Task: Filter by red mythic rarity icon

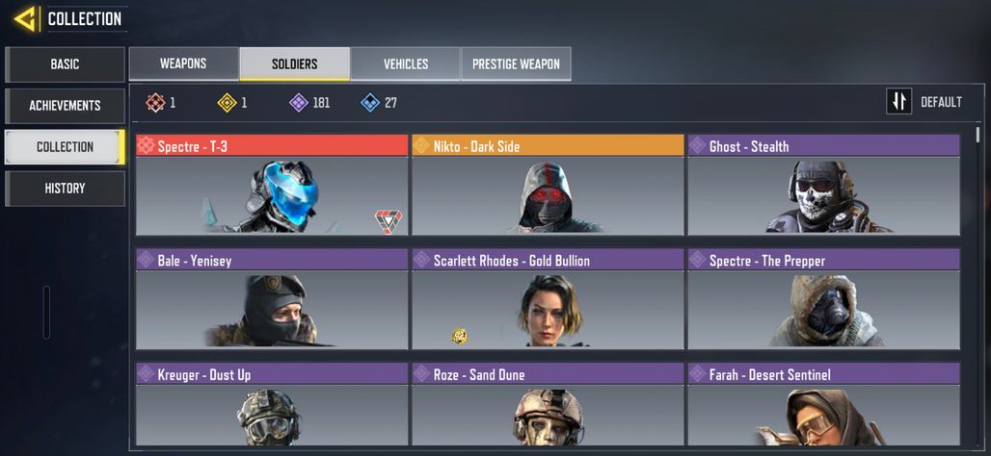Action: [x=155, y=102]
